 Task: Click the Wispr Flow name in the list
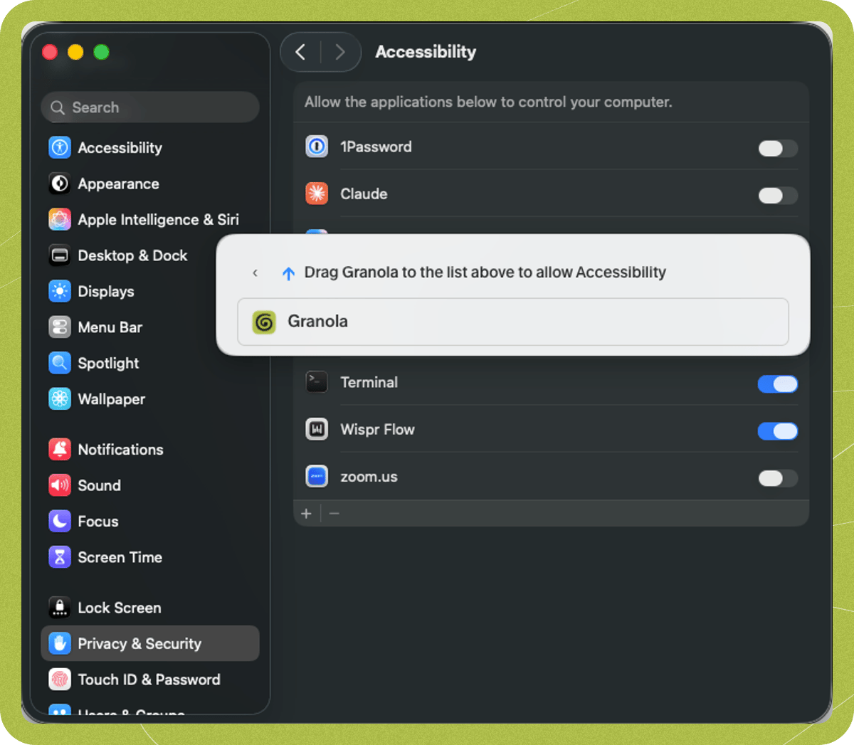pos(377,429)
